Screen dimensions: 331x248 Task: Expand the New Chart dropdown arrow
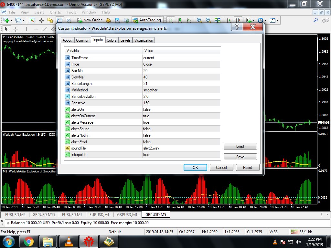pyautogui.click(x=11, y=20)
